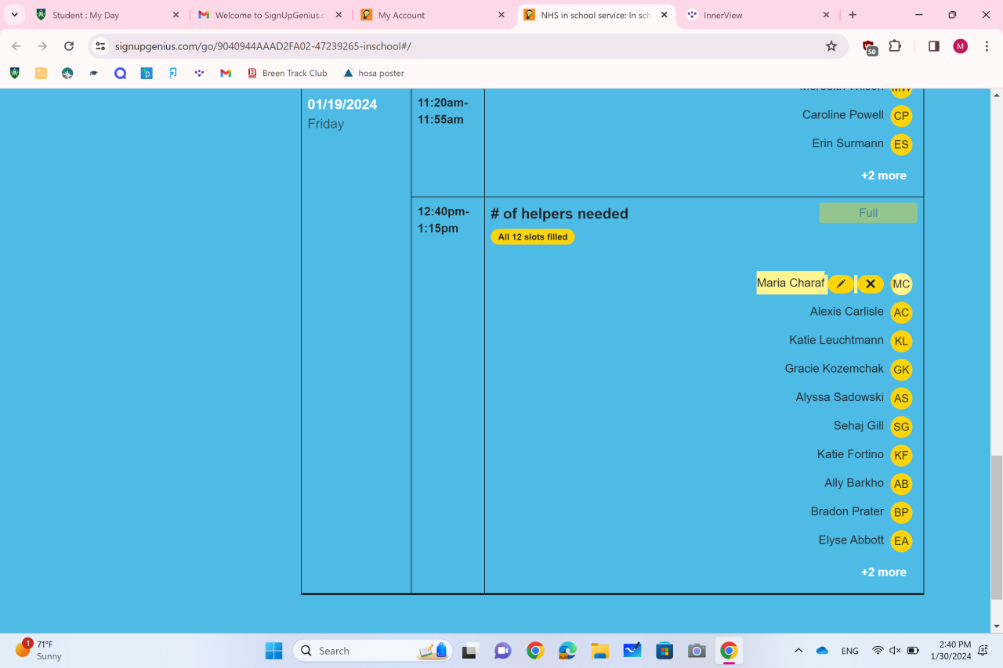Click the Windows taskbar Search box

click(373, 651)
